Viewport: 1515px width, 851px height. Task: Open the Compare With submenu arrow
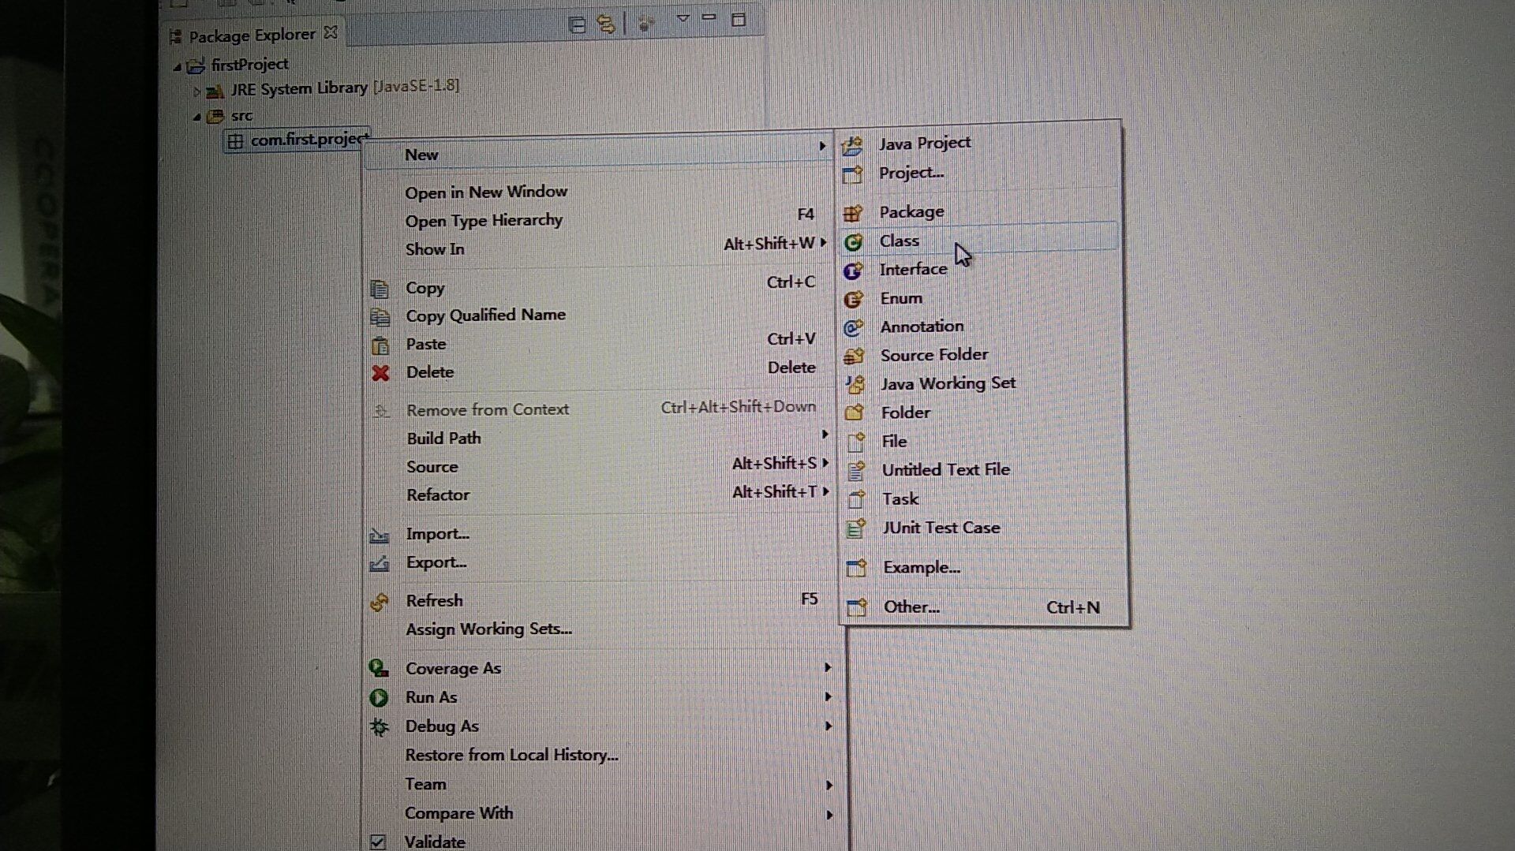[x=829, y=815]
